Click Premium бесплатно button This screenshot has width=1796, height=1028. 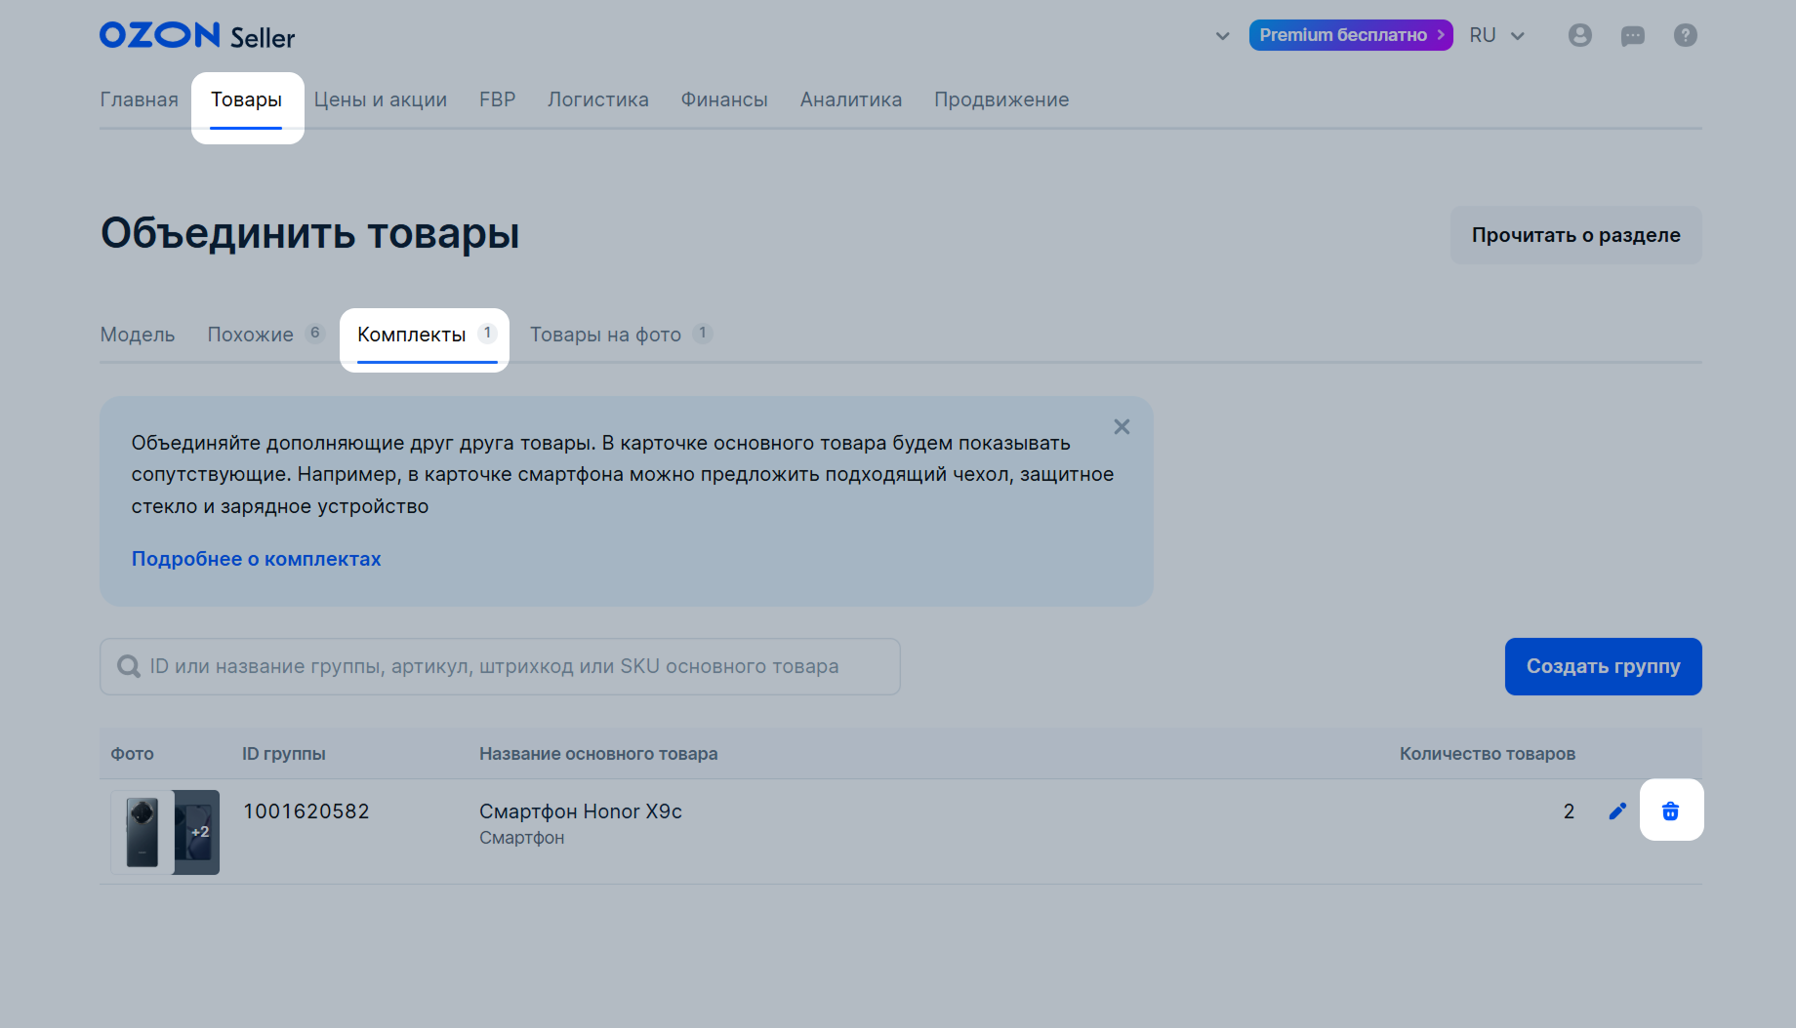tap(1351, 35)
